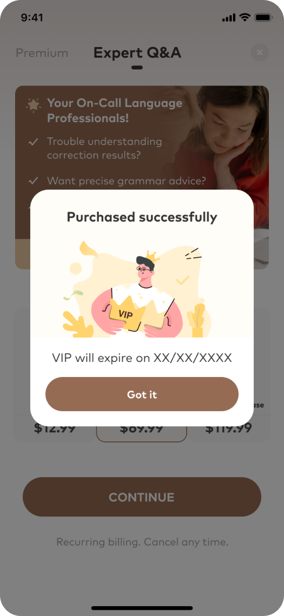Switch to the Premium tab
284x616 pixels.
click(x=42, y=53)
